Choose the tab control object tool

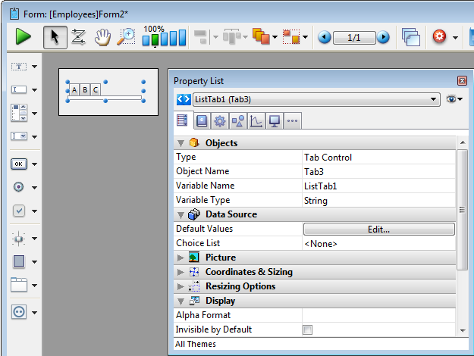(19, 285)
